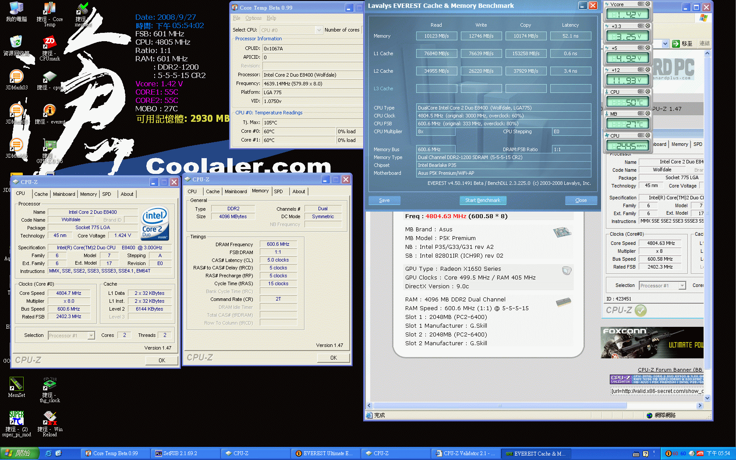
Task: Click the Foxconn advertisement banner
Action: click(x=652, y=343)
